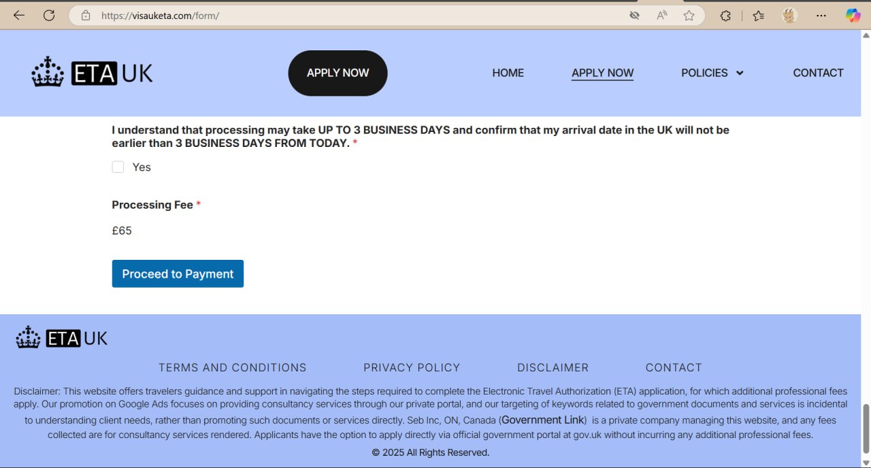Reload the page with refresh icon
The width and height of the screenshot is (871, 468).
pos(49,15)
